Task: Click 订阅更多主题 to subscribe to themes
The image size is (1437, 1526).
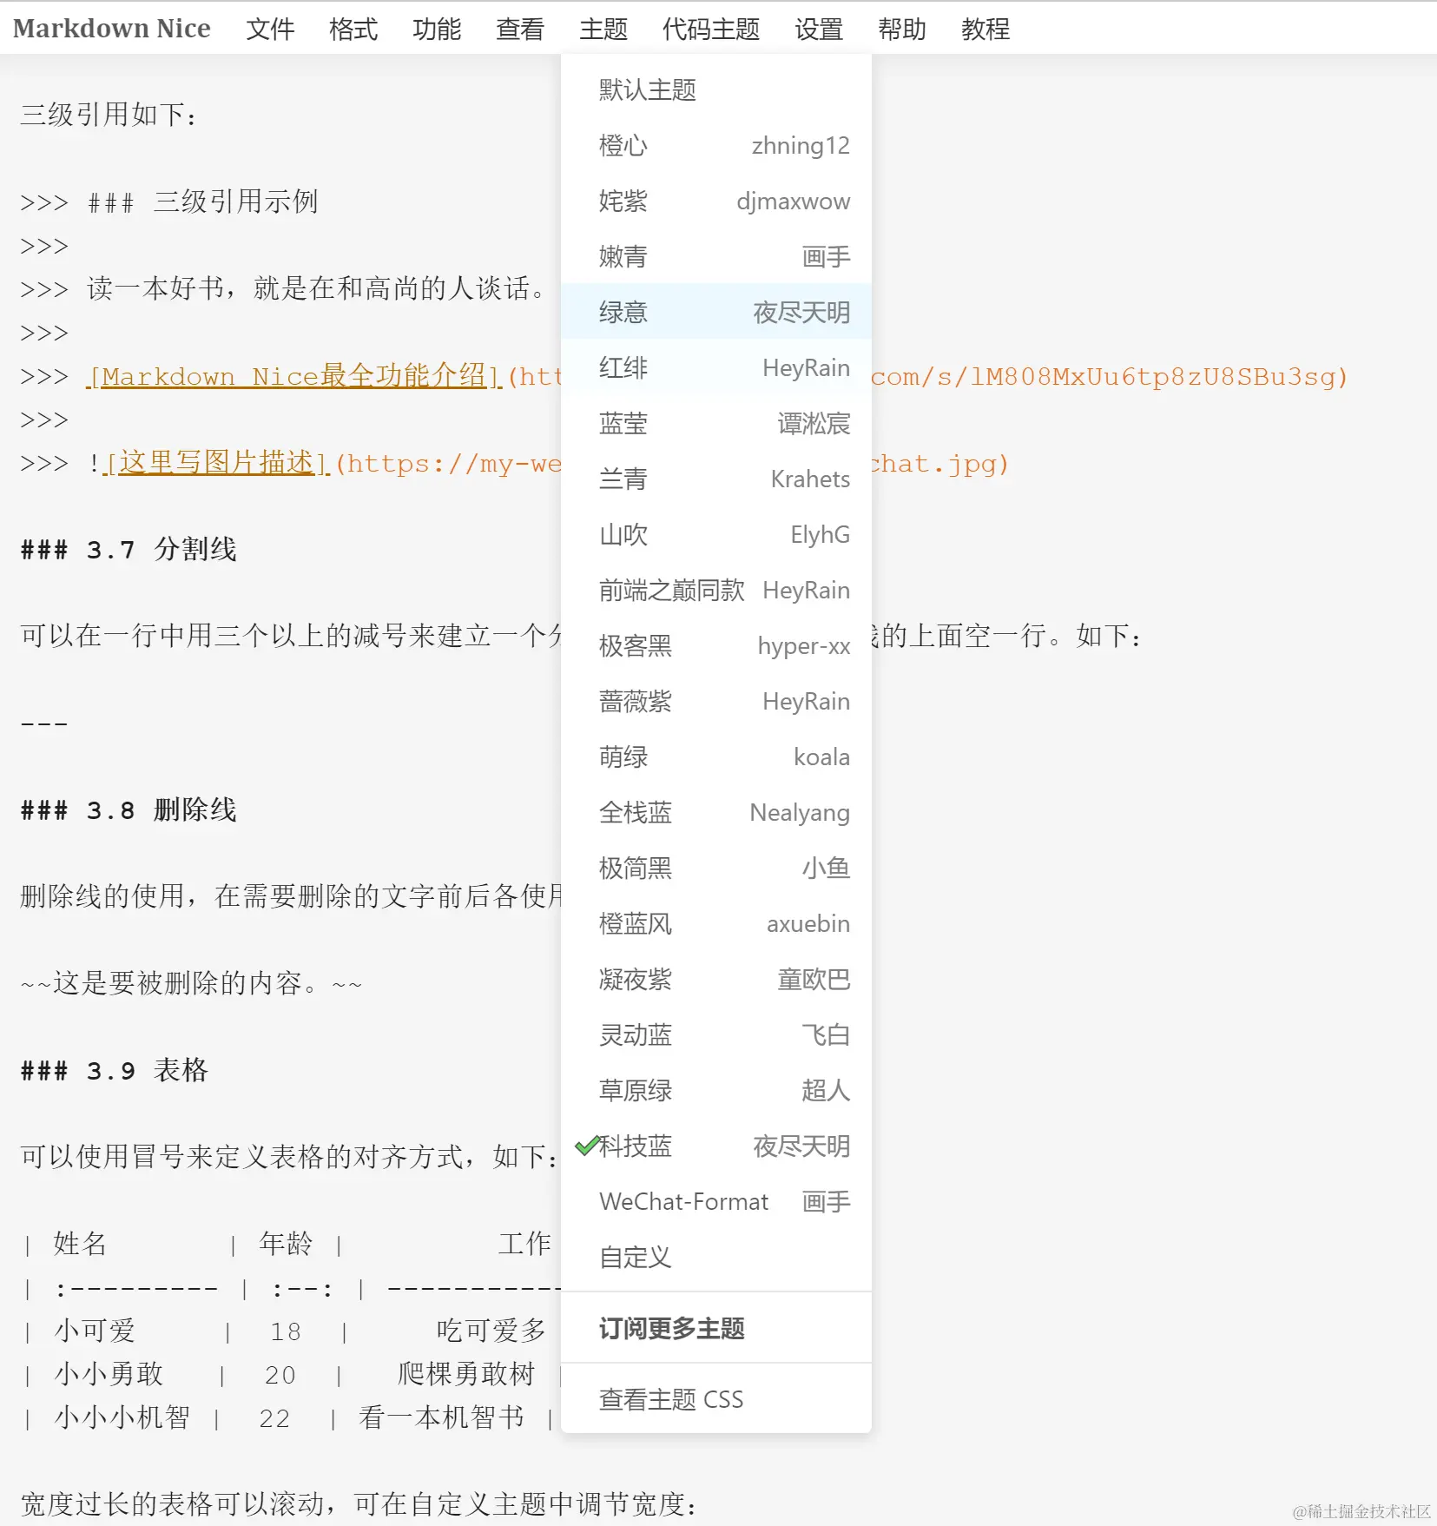Action: (716, 1328)
